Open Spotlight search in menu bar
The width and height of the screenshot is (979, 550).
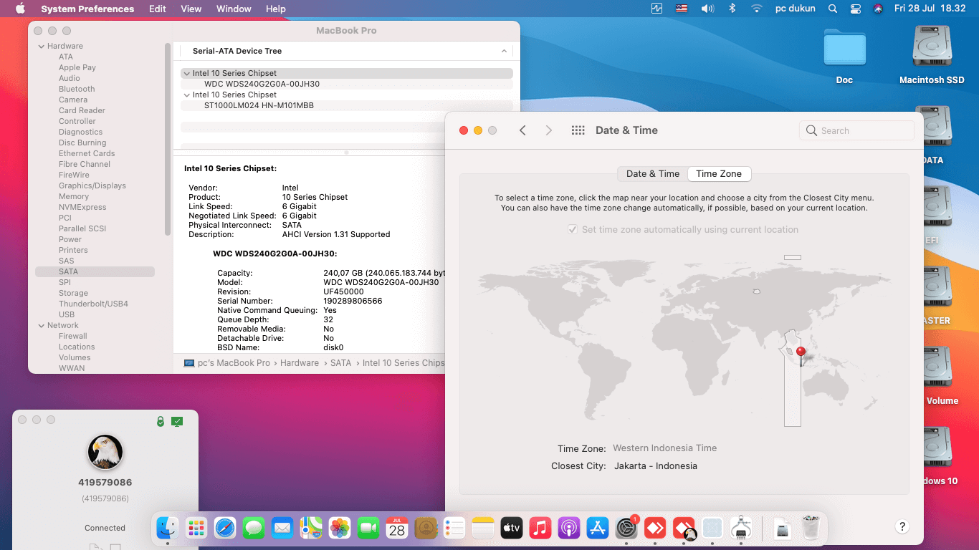point(832,9)
